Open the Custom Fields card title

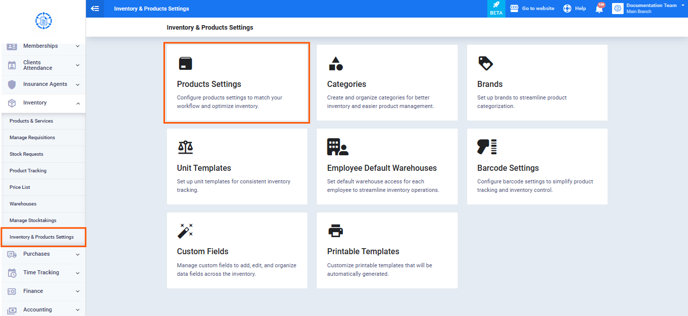203,252
